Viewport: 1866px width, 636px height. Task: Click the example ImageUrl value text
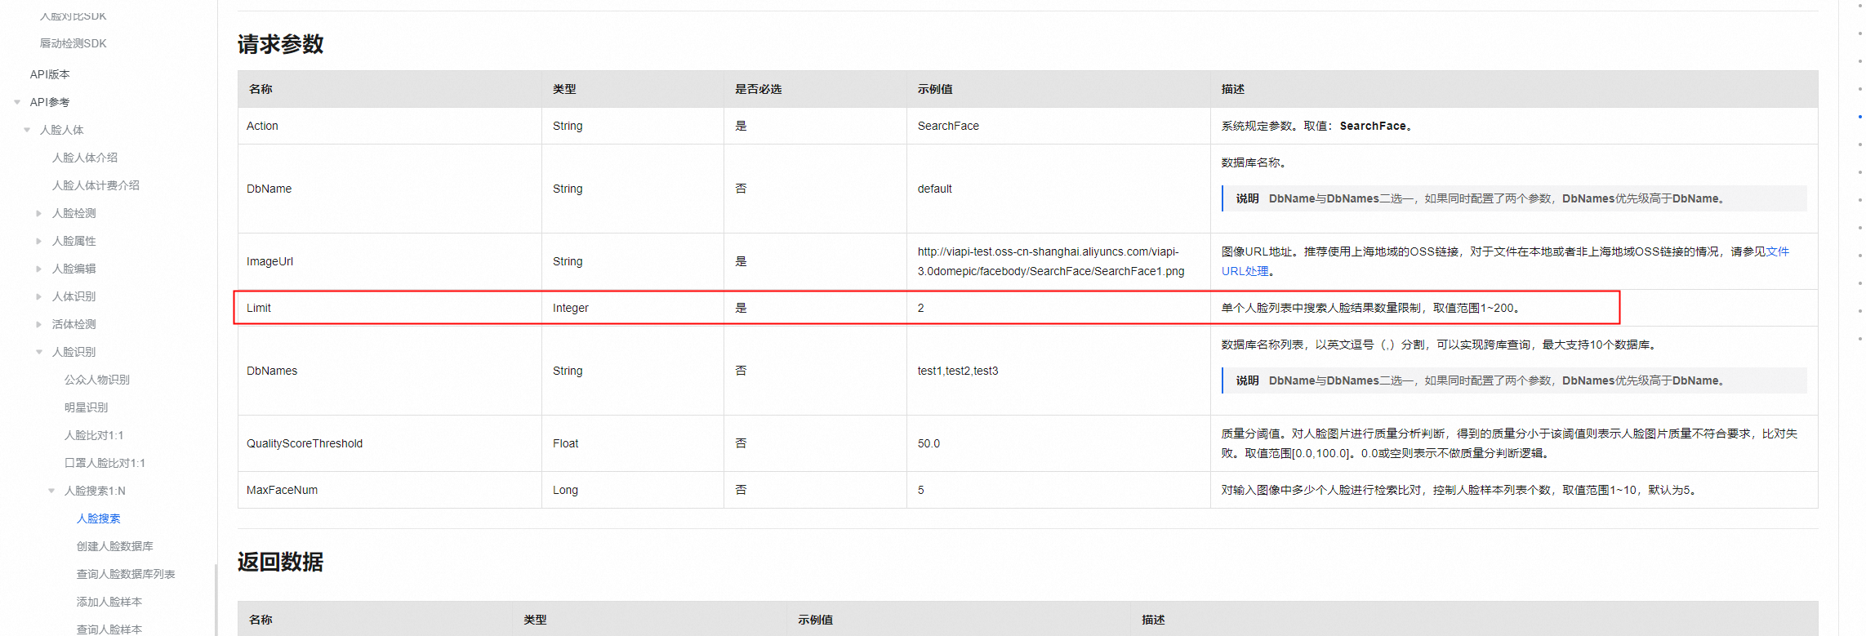click(1050, 261)
